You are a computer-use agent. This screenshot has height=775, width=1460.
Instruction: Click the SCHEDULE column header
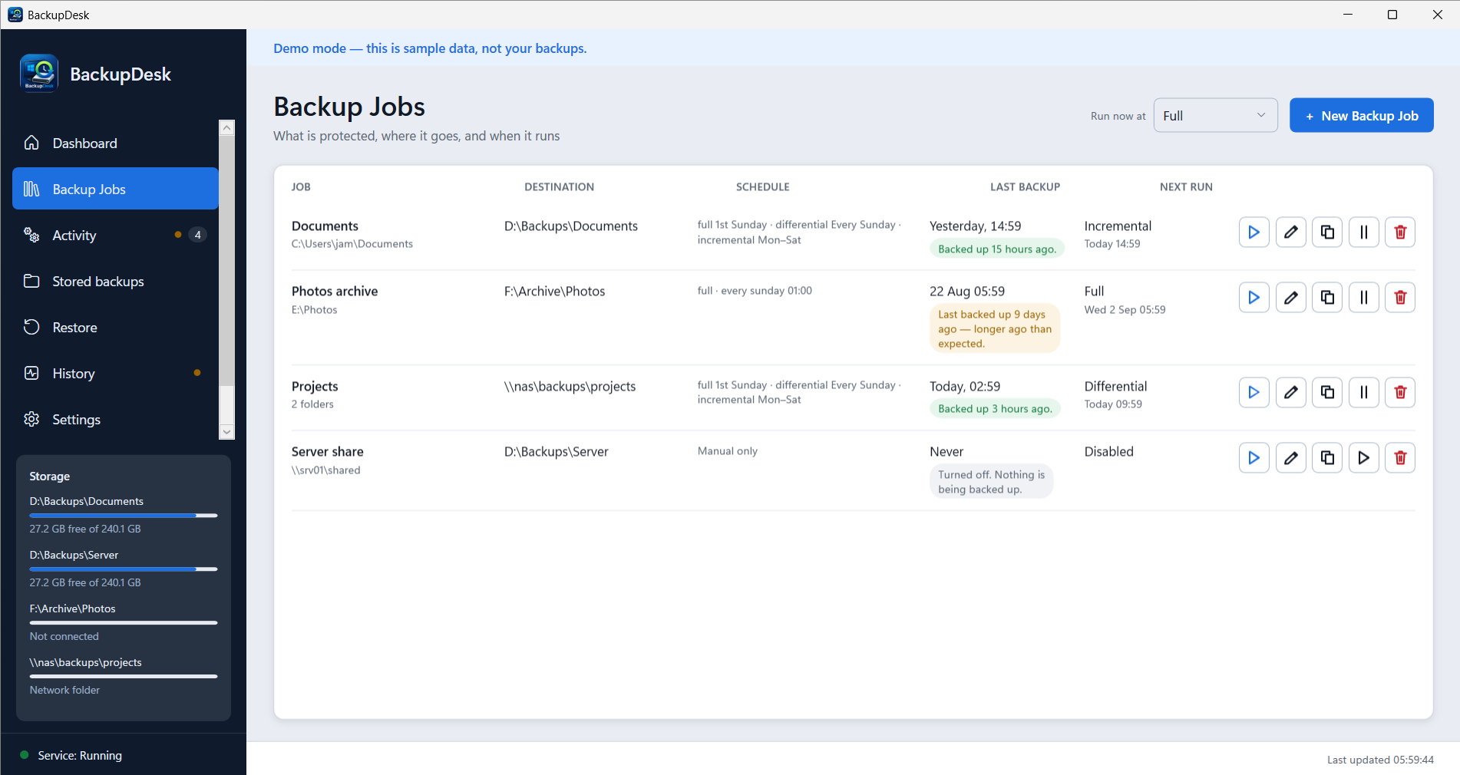[x=762, y=186]
